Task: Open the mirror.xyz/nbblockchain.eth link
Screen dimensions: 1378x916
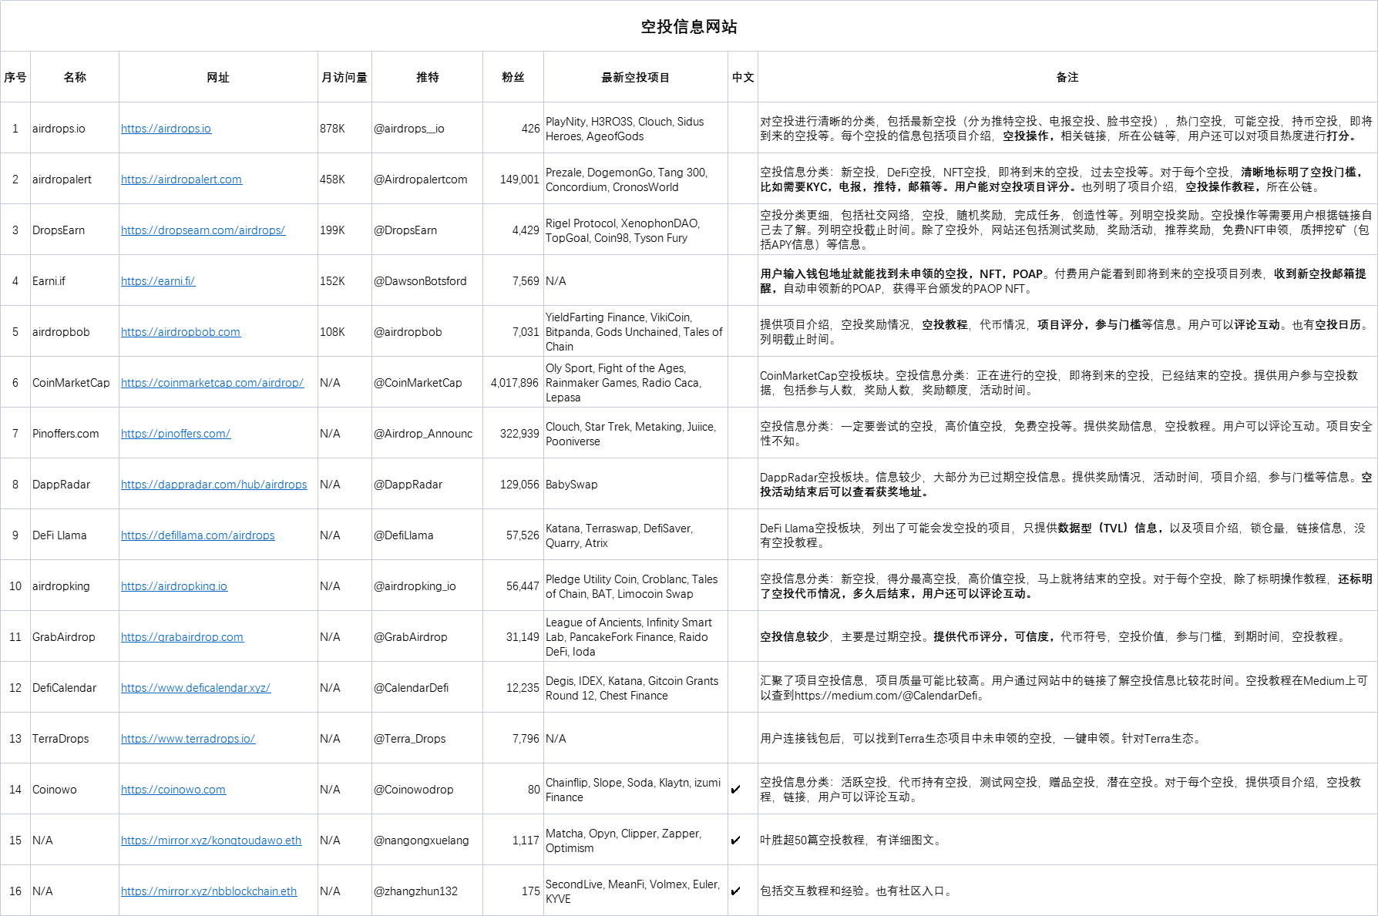Action: [x=209, y=891]
